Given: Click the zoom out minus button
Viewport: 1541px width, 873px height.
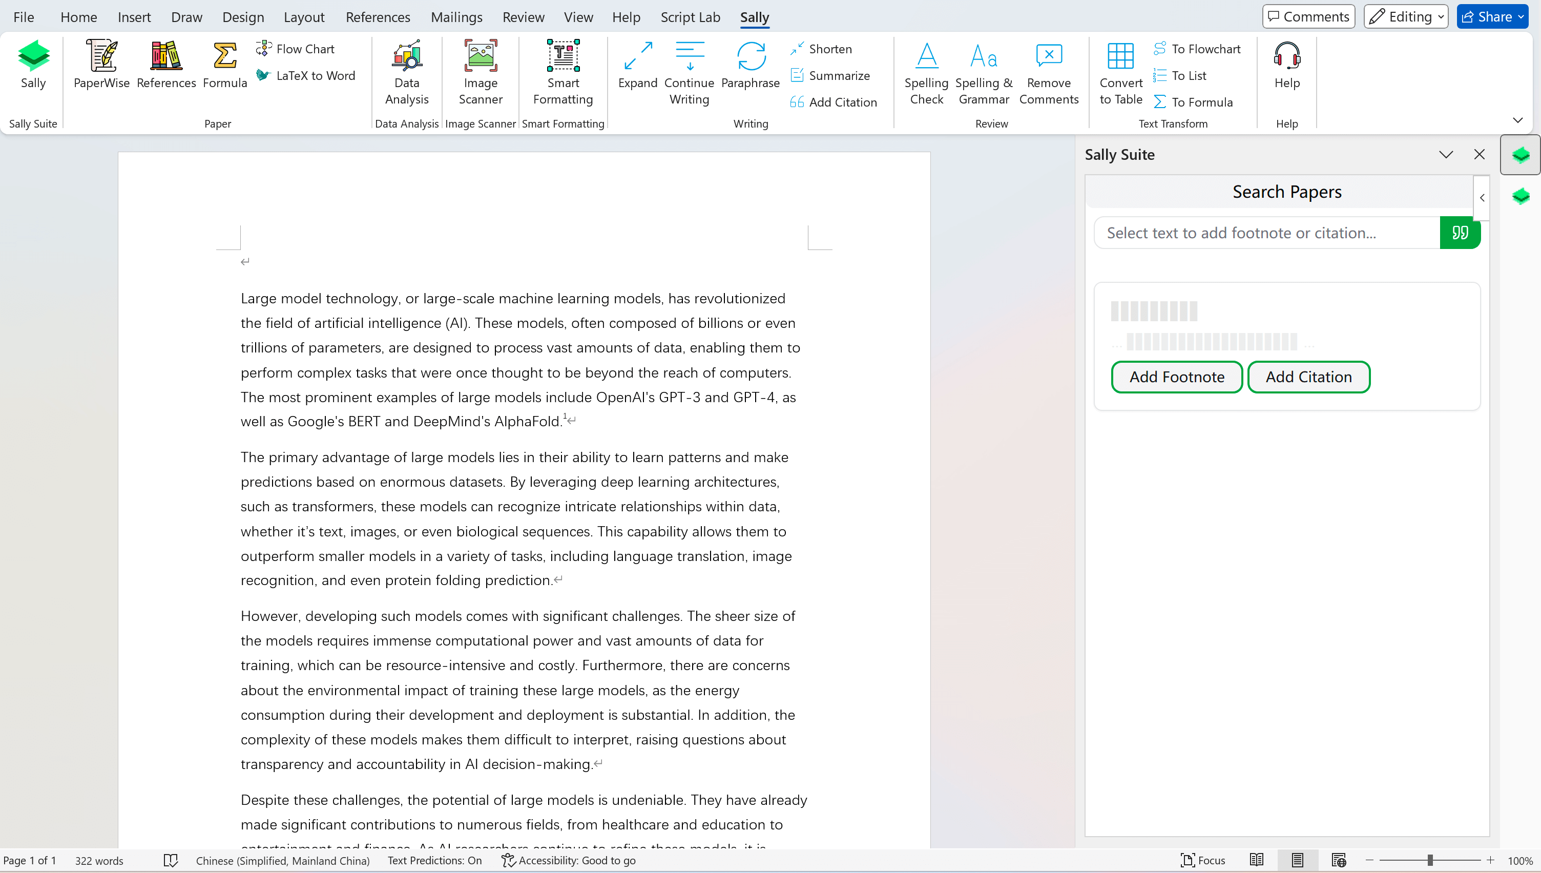Looking at the screenshot, I should [x=1369, y=860].
